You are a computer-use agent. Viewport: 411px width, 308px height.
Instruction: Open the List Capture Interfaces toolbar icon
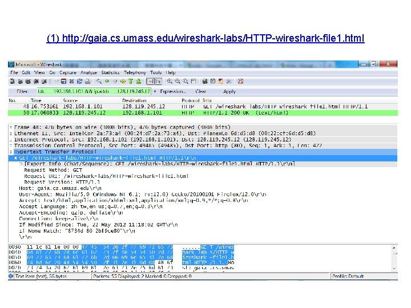12,82
